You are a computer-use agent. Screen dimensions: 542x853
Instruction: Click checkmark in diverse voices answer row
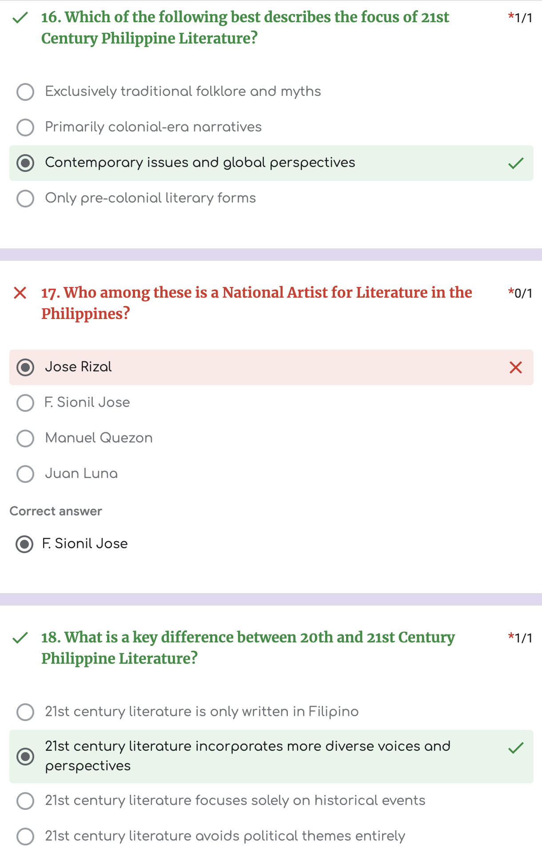point(516,748)
